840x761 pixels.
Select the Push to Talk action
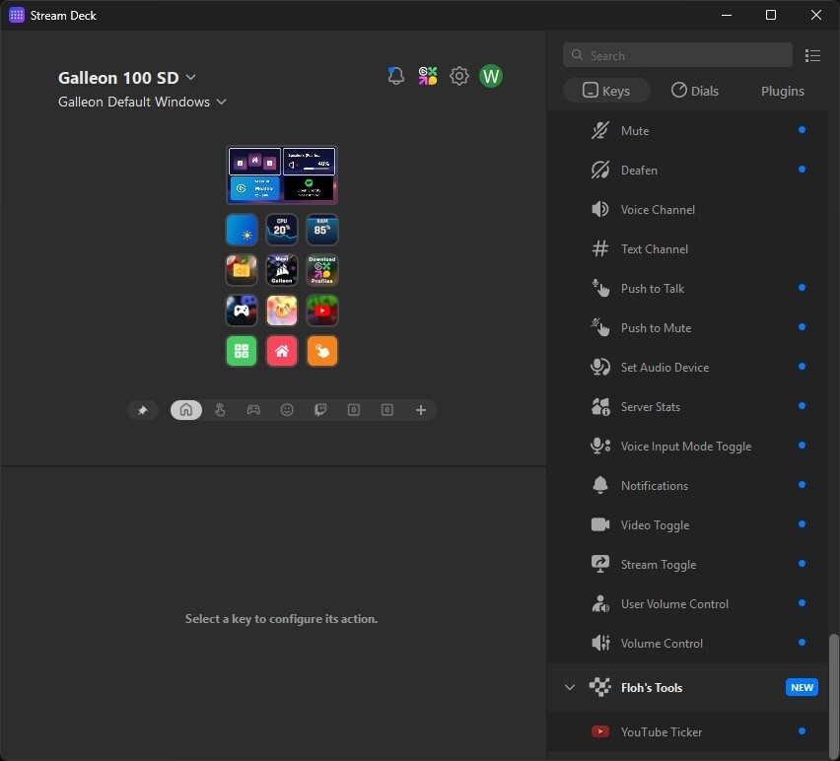[688, 289]
